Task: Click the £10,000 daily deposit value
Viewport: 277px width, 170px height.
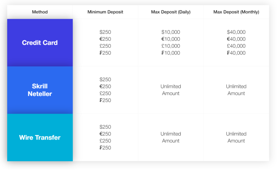Action: (171, 46)
